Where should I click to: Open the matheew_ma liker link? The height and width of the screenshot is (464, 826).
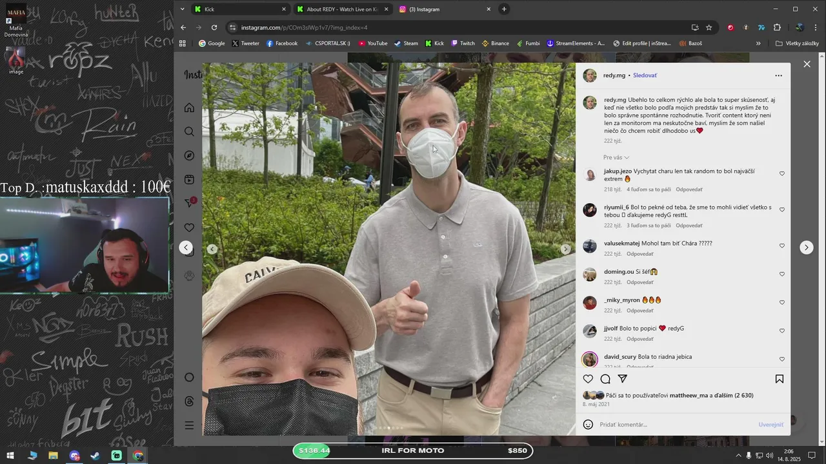click(689, 395)
